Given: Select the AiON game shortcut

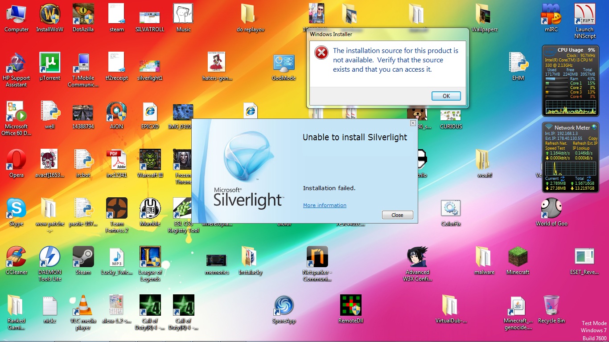Looking at the screenshot, I should [x=116, y=115].
